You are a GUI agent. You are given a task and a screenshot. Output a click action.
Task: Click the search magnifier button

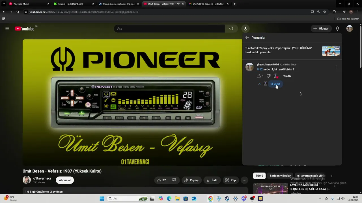point(231,28)
